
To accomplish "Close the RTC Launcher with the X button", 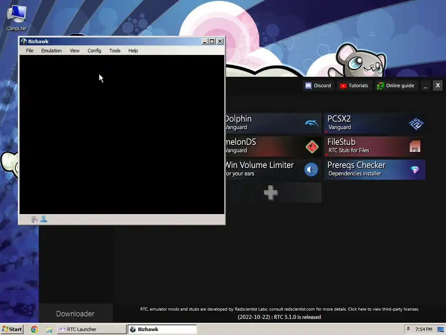I will point(438,85).
